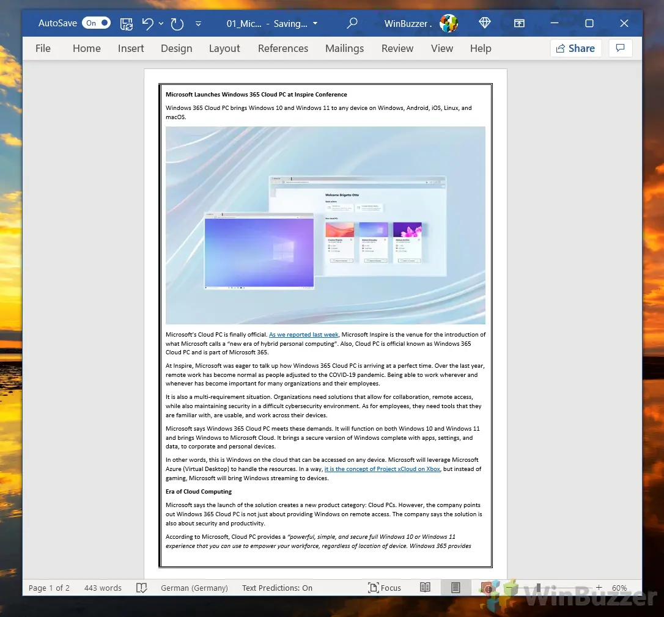The height and width of the screenshot is (617, 664).
Task: Open the document title dropdown in title bar
Action: tap(315, 23)
